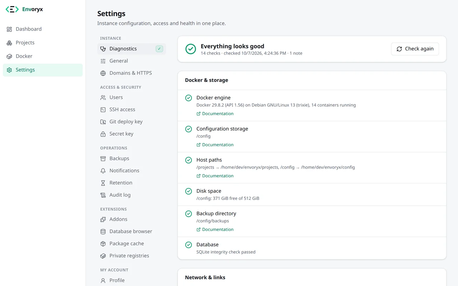Image resolution: width=458 pixels, height=286 pixels.
Task: Click the hourglass icon beside Retention
Action: tap(103, 183)
